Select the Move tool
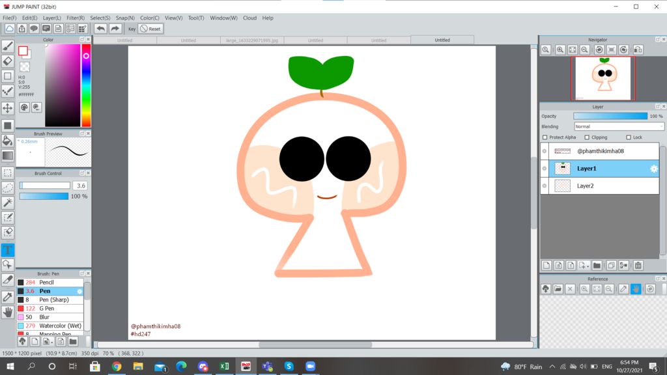The width and height of the screenshot is (667, 375). [8, 108]
